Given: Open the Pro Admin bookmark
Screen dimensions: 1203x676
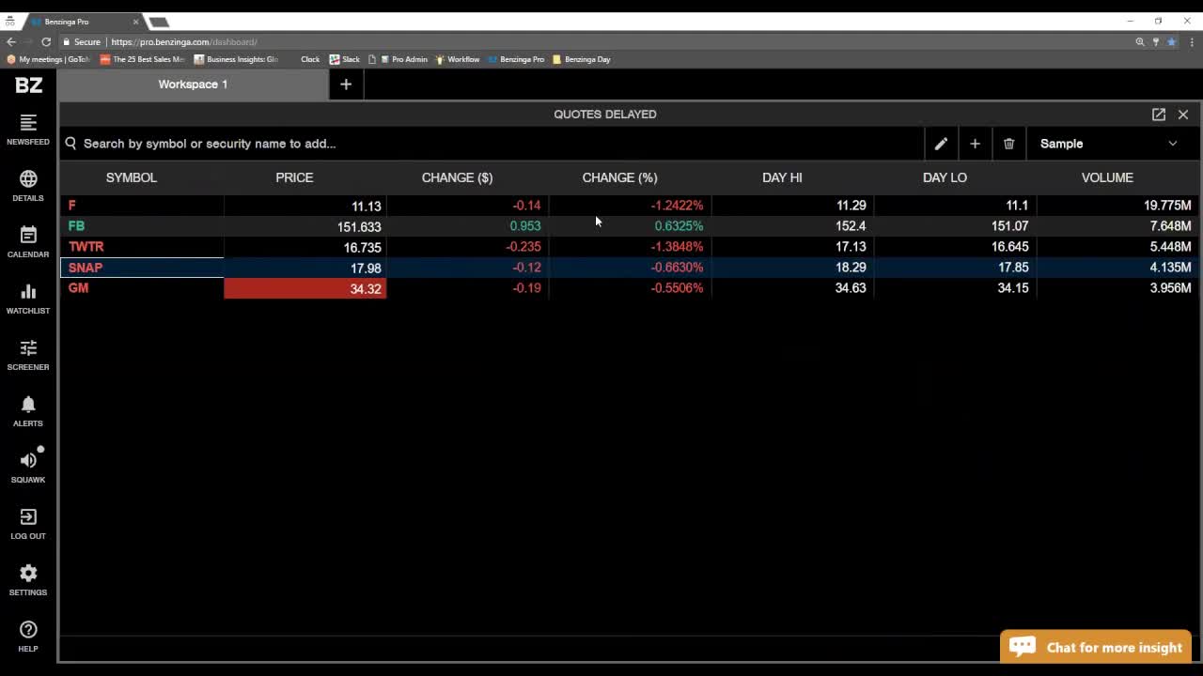Looking at the screenshot, I should point(404,59).
